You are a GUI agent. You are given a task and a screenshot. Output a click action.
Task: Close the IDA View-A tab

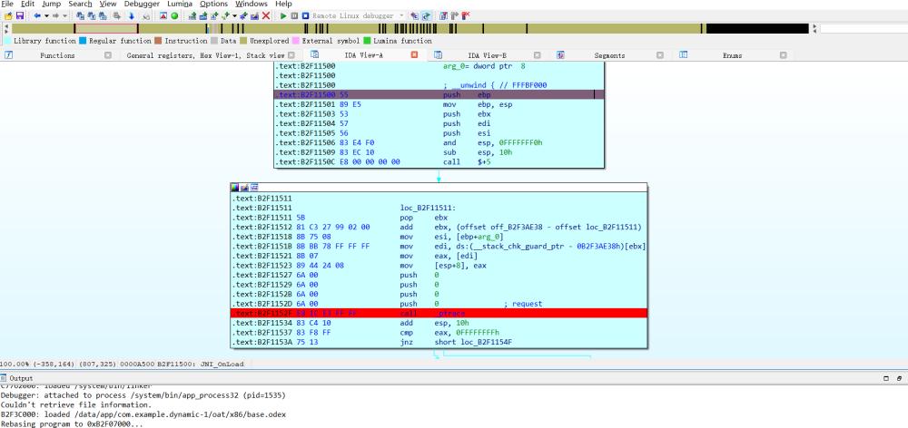415,55
